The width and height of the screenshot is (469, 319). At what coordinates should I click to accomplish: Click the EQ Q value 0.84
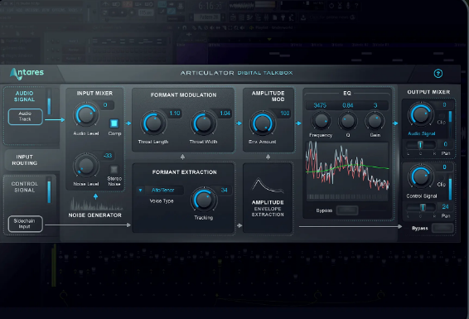point(347,105)
